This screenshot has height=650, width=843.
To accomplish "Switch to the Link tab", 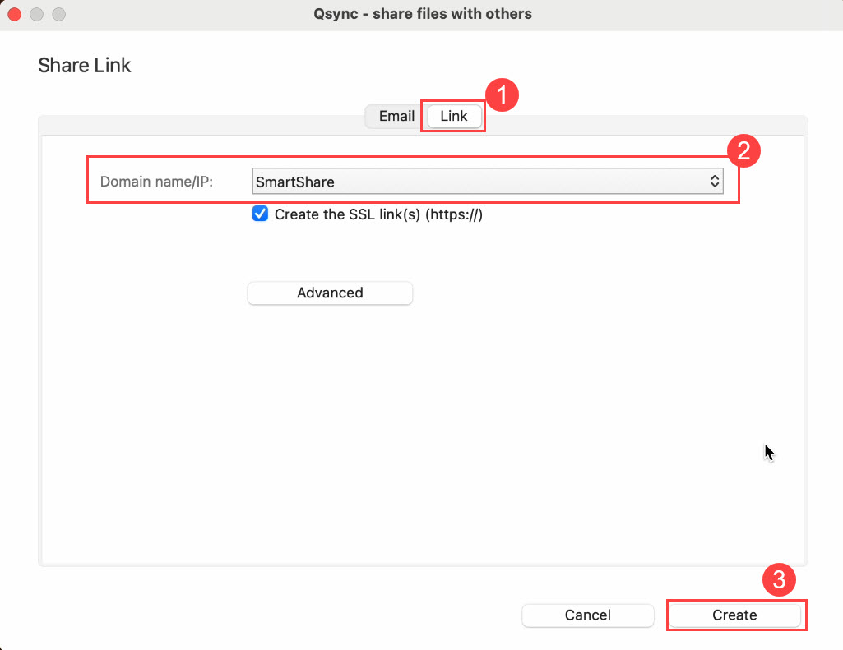I will tap(452, 116).
